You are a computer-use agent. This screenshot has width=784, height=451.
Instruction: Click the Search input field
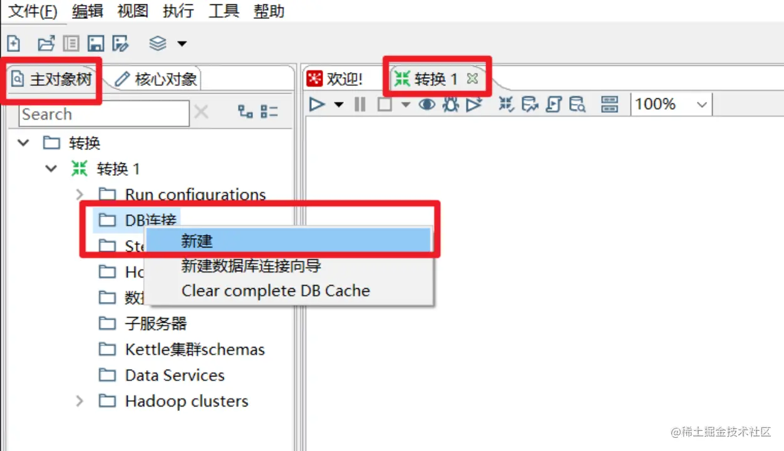tap(104, 115)
